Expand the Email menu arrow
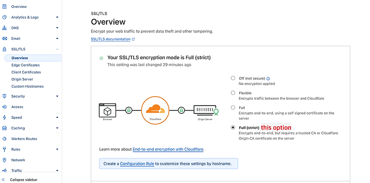 (57, 38)
